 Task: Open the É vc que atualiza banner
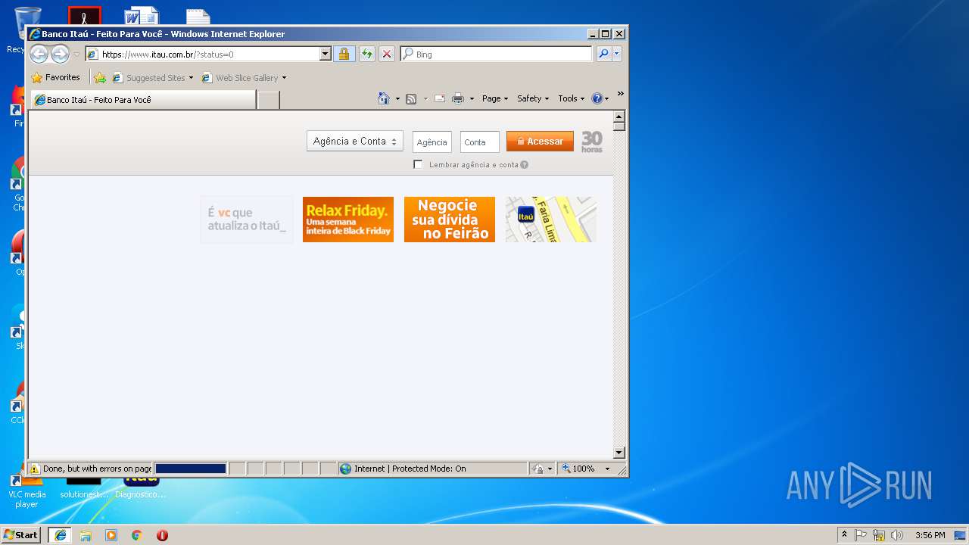[247, 220]
